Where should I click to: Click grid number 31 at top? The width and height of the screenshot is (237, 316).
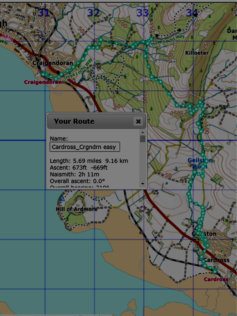click(44, 13)
